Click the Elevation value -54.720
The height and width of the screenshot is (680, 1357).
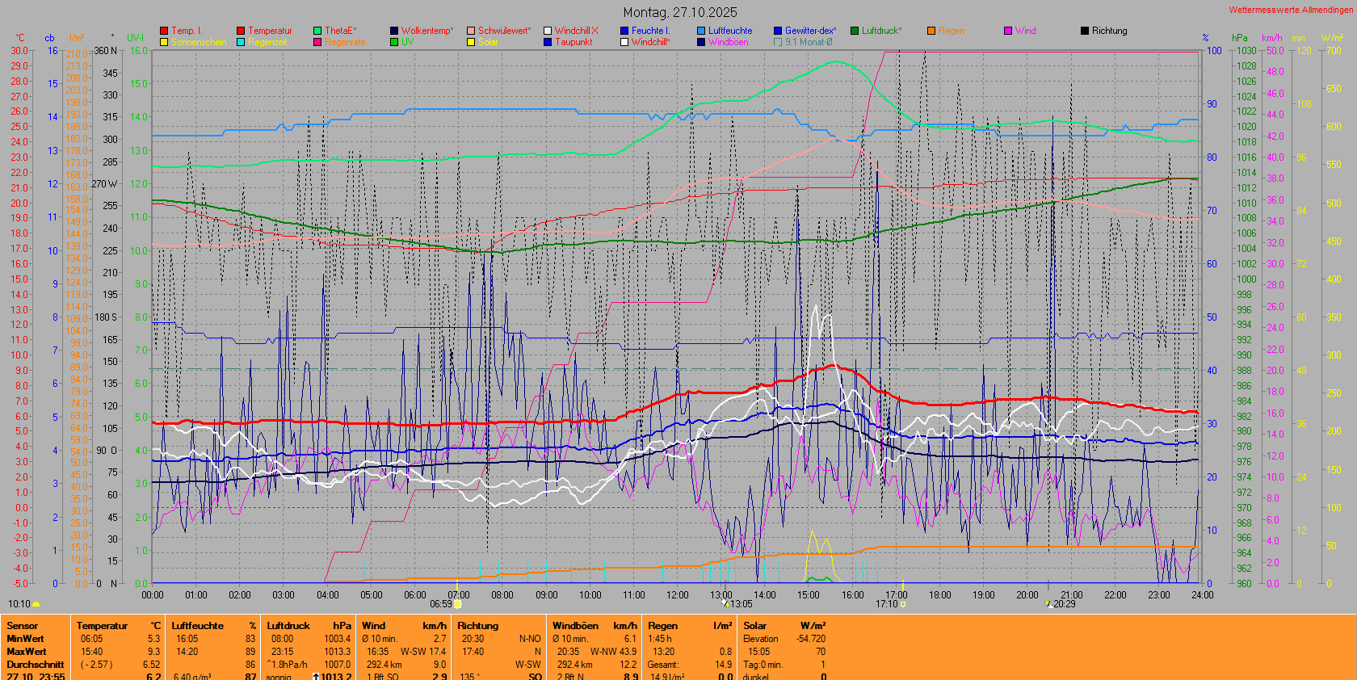[811, 639]
